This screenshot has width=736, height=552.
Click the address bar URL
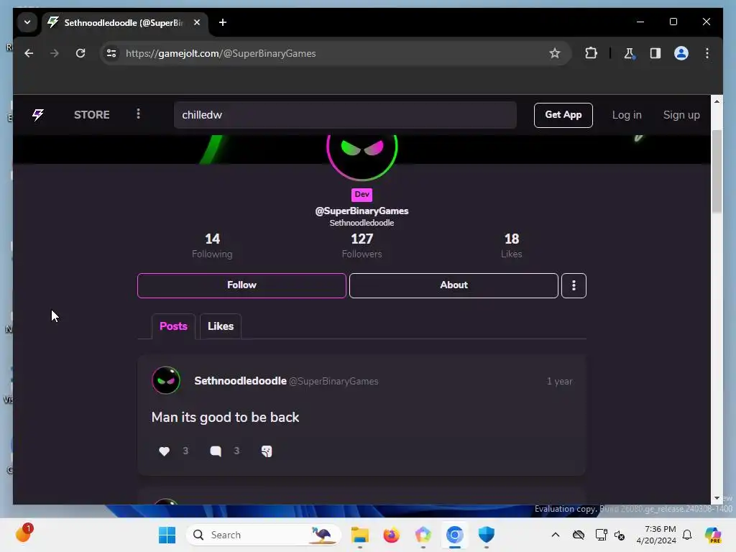coord(221,53)
